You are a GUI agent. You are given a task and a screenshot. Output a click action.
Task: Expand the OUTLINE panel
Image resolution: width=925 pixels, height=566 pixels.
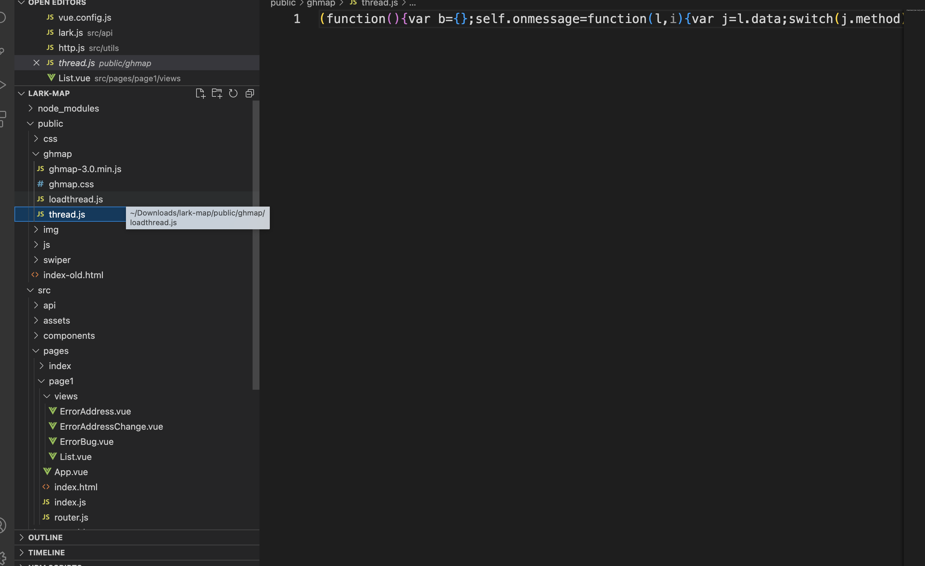137,537
